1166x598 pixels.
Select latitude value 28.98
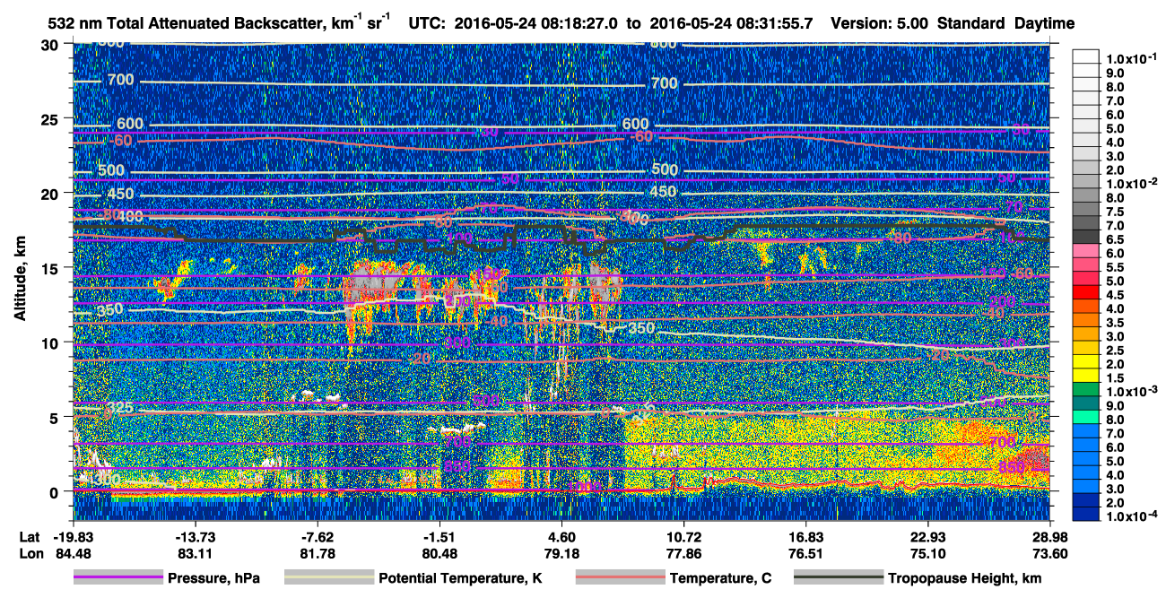coord(1050,536)
